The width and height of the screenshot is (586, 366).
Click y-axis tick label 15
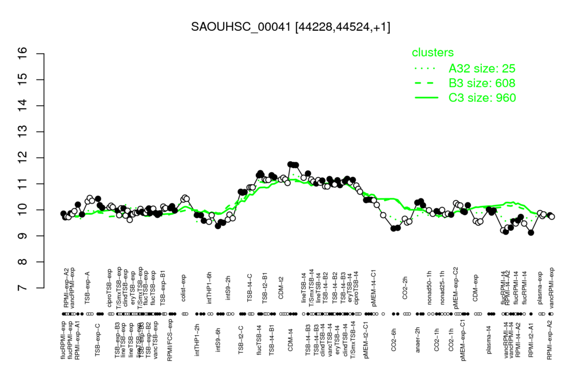23,79
